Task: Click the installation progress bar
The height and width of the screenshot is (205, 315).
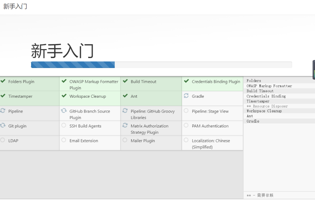Action: (161, 65)
